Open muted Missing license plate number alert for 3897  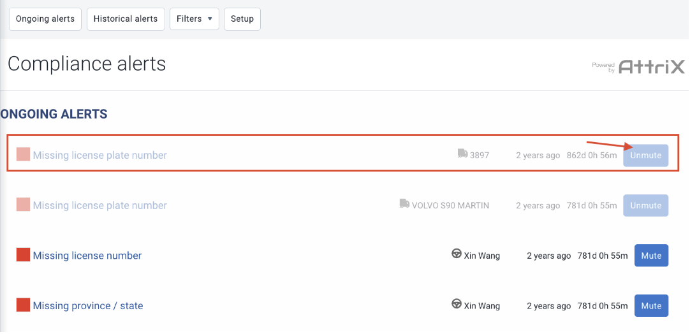(x=100, y=156)
